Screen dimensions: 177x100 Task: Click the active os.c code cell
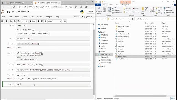point(53,84)
